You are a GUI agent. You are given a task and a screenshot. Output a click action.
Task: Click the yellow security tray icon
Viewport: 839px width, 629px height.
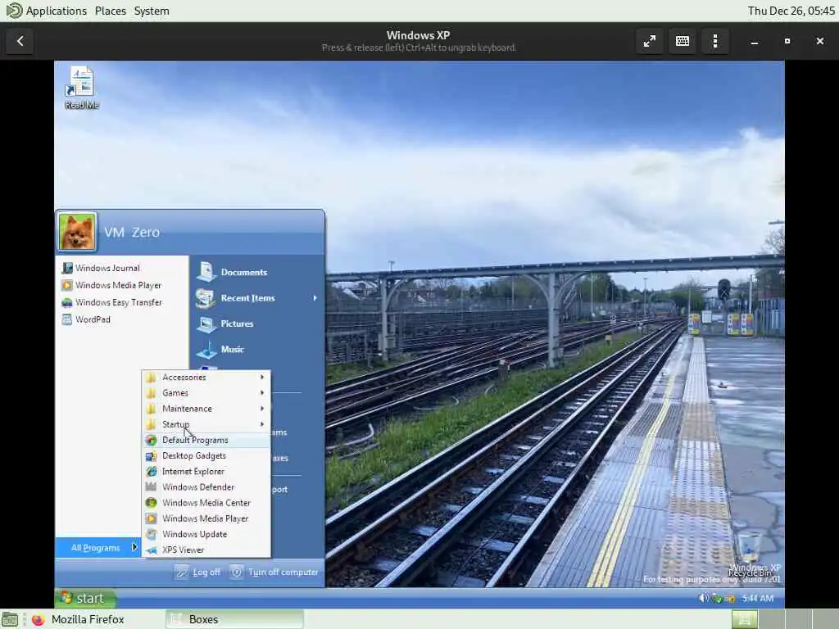click(729, 599)
